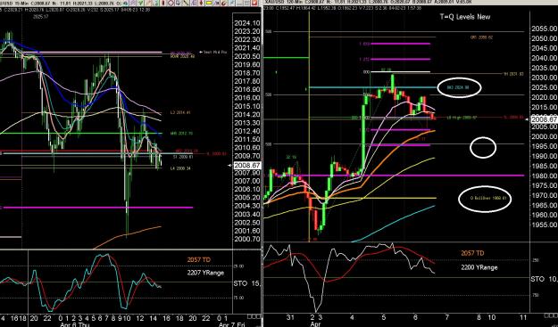This screenshot has width=558, height=327.
Task: Click the 1980.00 price axis label on the right chart
Action: click(544, 176)
